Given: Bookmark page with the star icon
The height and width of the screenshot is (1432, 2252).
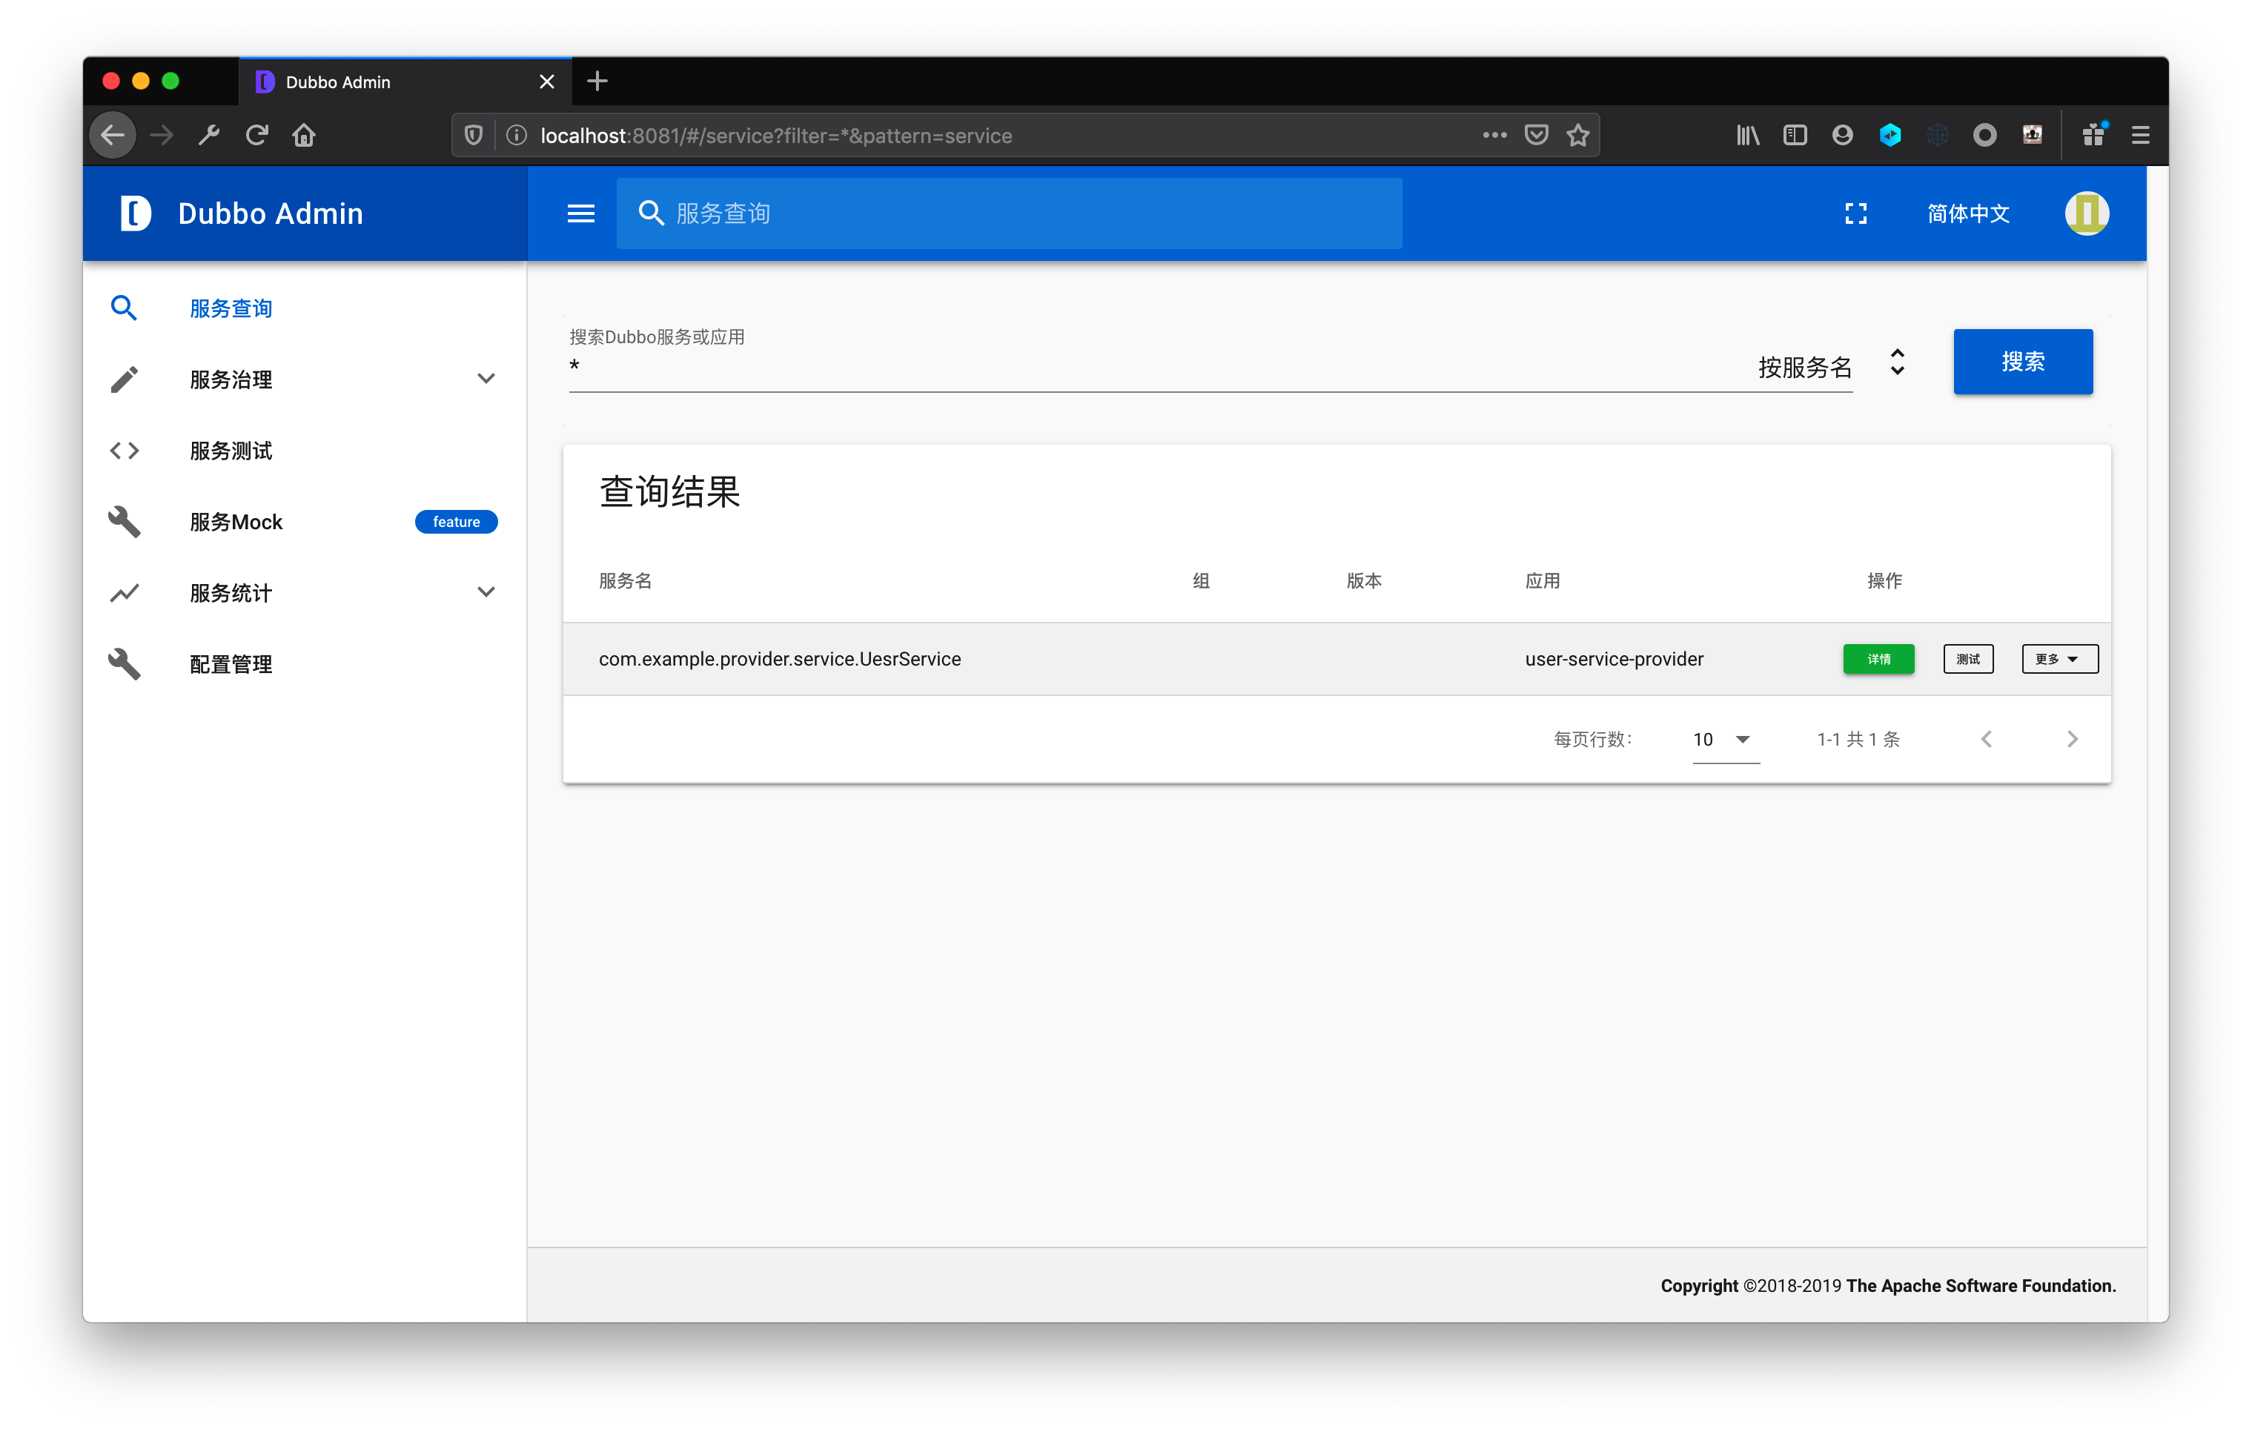Looking at the screenshot, I should [1579, 136].
